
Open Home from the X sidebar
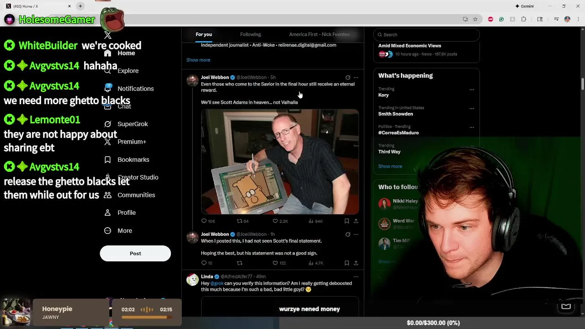click(x=120, y=53)
